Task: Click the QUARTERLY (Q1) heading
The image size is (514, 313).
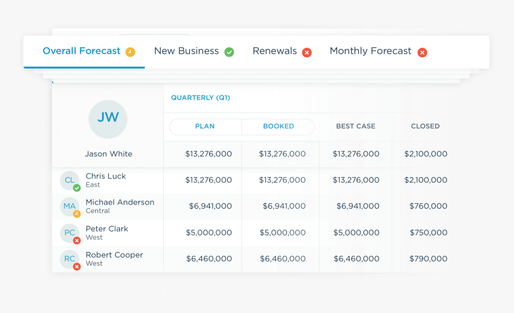Action: click(201, 98)
